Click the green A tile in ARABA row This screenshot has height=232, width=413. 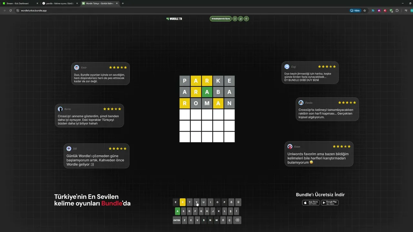[207, 92]
